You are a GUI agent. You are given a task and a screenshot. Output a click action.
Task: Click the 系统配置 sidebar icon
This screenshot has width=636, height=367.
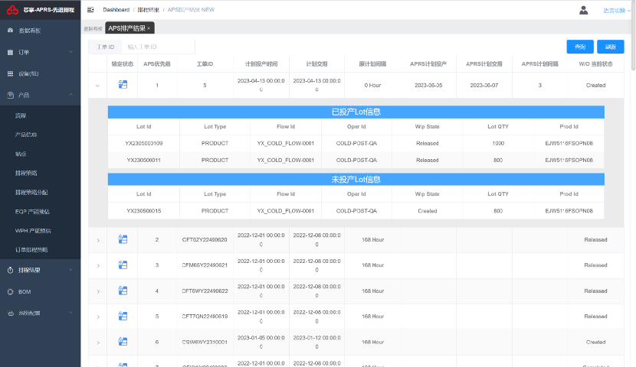[x=11, y=313]
